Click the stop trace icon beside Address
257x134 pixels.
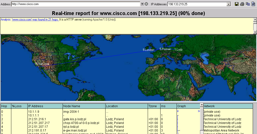pos(146,4)
